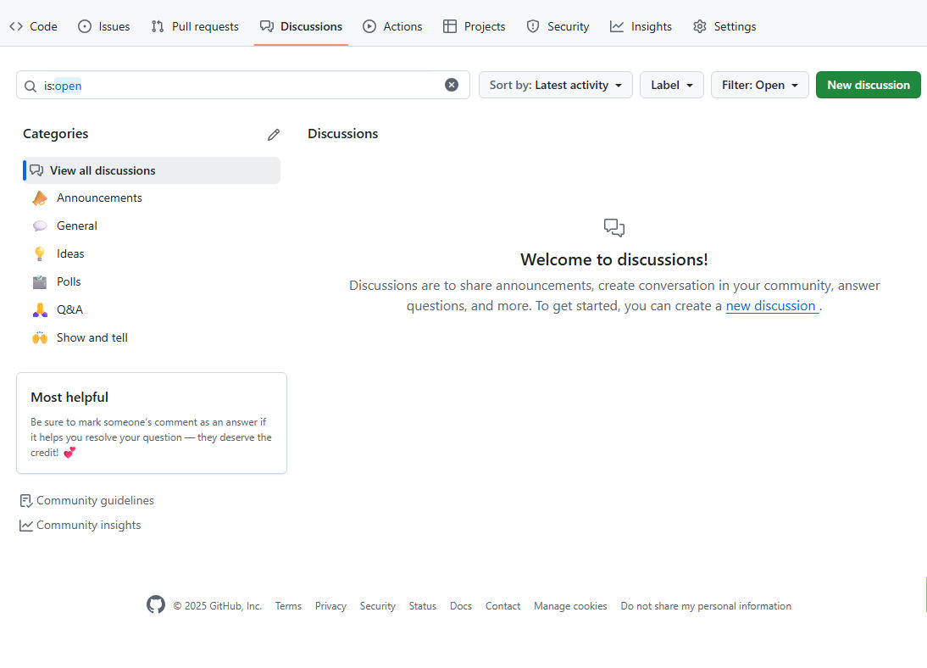The width and height of the screenshot is (927, 668).
Task: Expand the Label filter dropdown
Action: 671,85
